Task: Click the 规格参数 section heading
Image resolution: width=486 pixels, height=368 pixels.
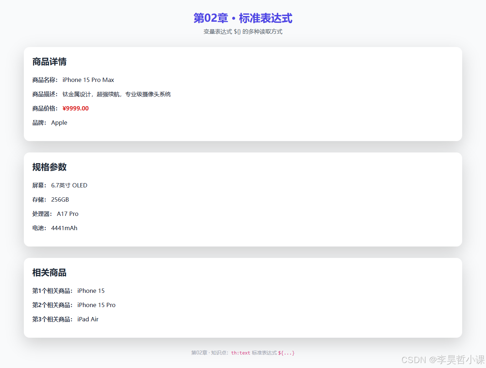Action: click(49, 167)
